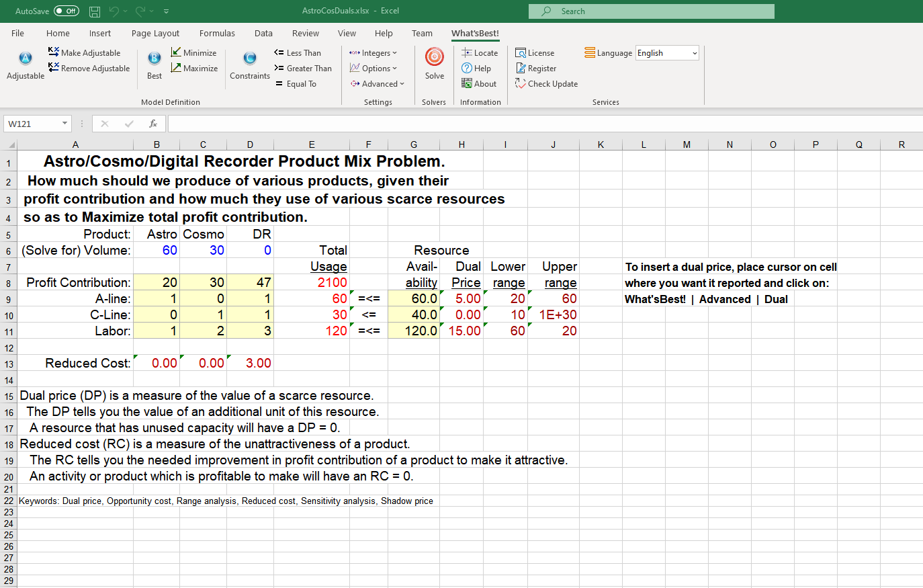This screenshot has width=923, height=588.
Task: Click the Locate icon
Action: coord(467,52)
